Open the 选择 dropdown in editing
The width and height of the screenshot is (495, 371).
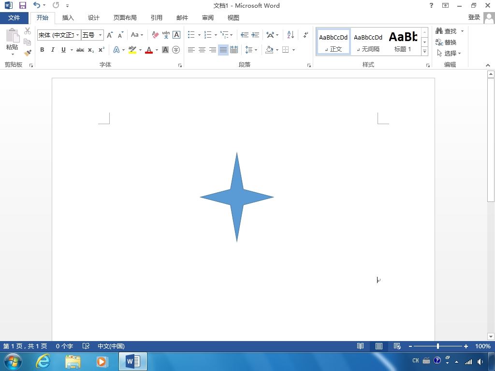(449, 53)
